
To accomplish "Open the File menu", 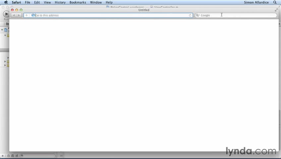I will [x=28, y=2].
